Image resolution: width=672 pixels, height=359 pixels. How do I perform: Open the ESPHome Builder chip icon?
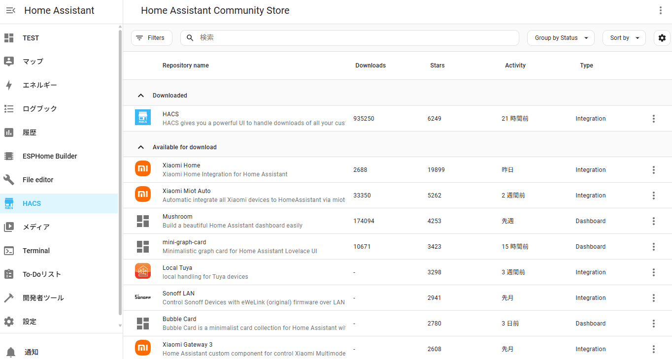coord(9,156)
